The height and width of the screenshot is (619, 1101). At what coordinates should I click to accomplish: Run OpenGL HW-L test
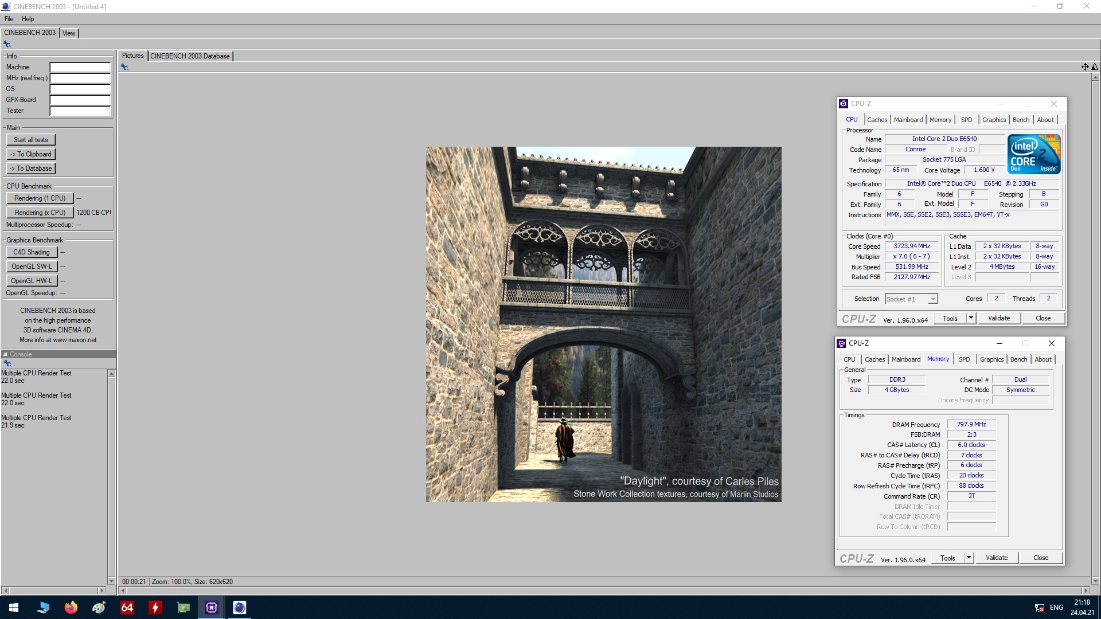[32, 281]
